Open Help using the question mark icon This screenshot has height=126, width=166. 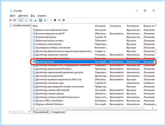(x=41, y=20)
